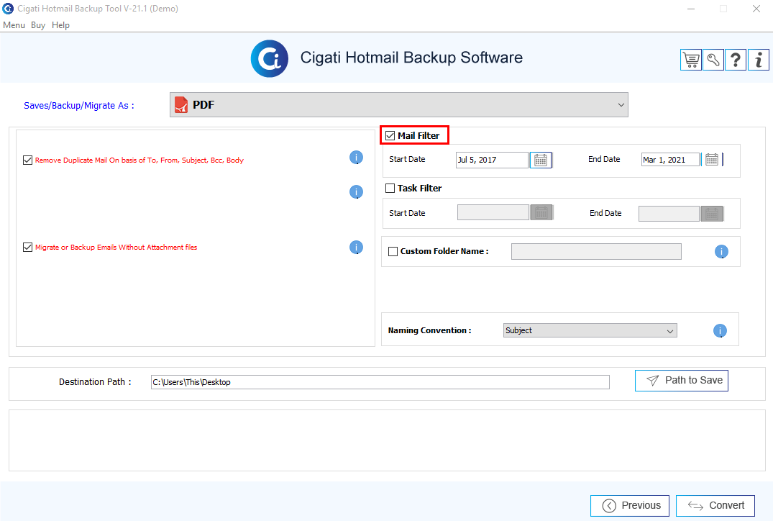Open Mail Filter End Date calendar picker
773x521 pixels.
(712, 159)
